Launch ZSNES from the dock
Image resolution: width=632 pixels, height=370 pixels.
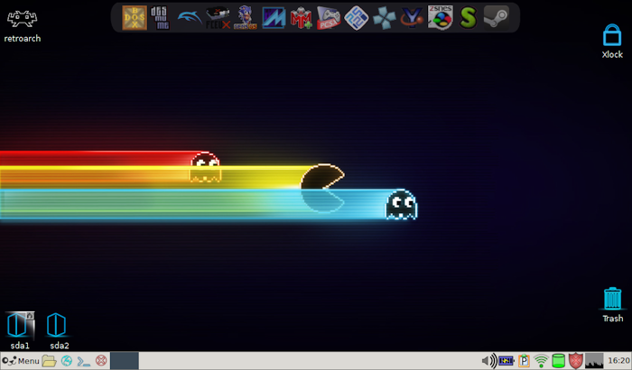tap(441, 18)
